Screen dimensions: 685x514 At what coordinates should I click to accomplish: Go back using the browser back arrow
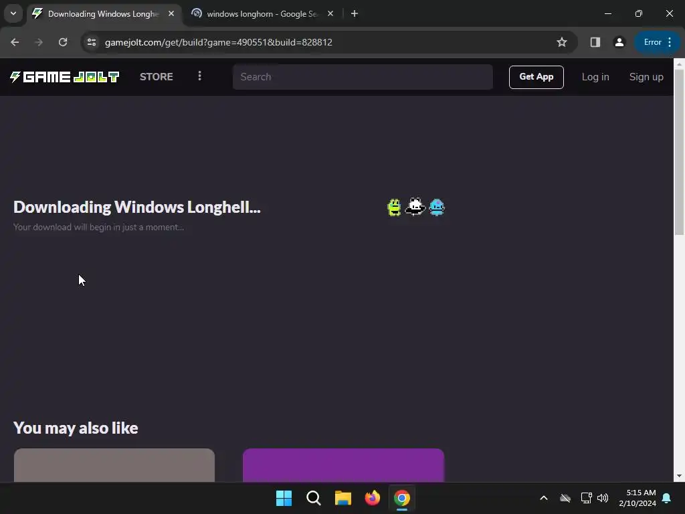[x=15, y=42]
